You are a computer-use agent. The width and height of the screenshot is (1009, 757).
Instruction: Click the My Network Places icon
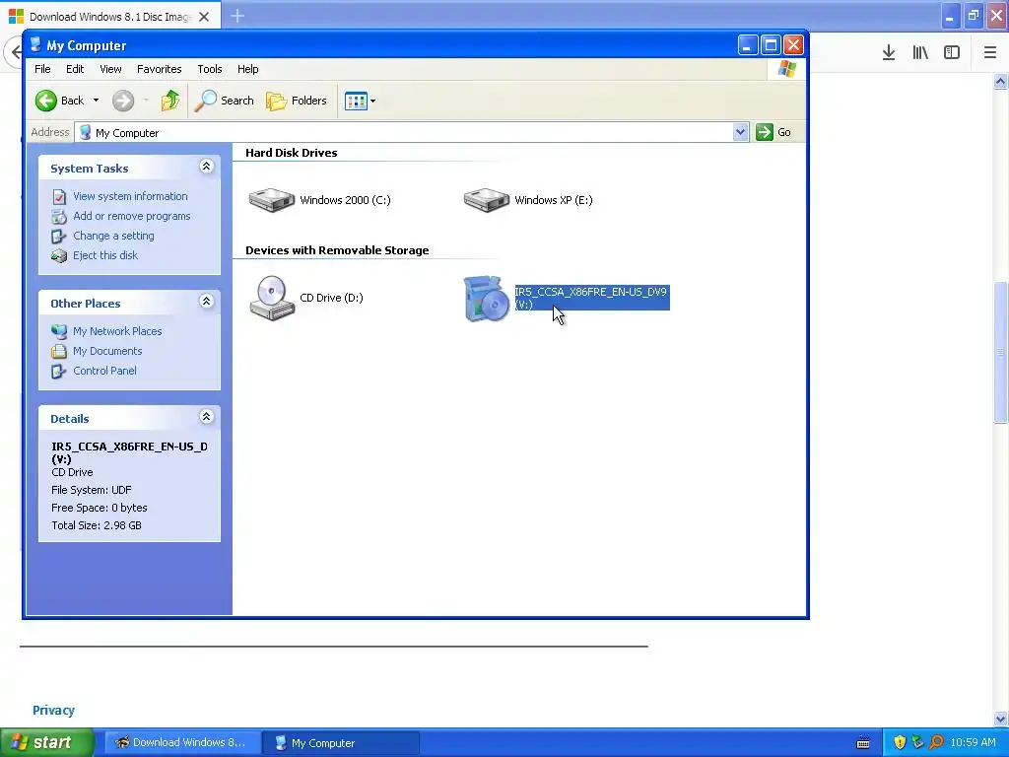tap(59, 331)
